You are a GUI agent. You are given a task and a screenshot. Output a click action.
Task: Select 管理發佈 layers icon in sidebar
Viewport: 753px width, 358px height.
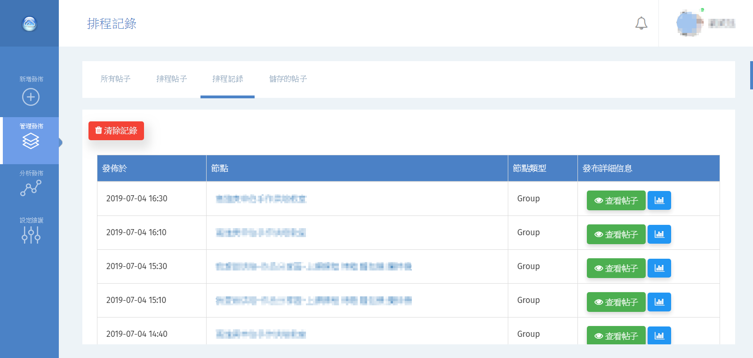coord(31,141)
